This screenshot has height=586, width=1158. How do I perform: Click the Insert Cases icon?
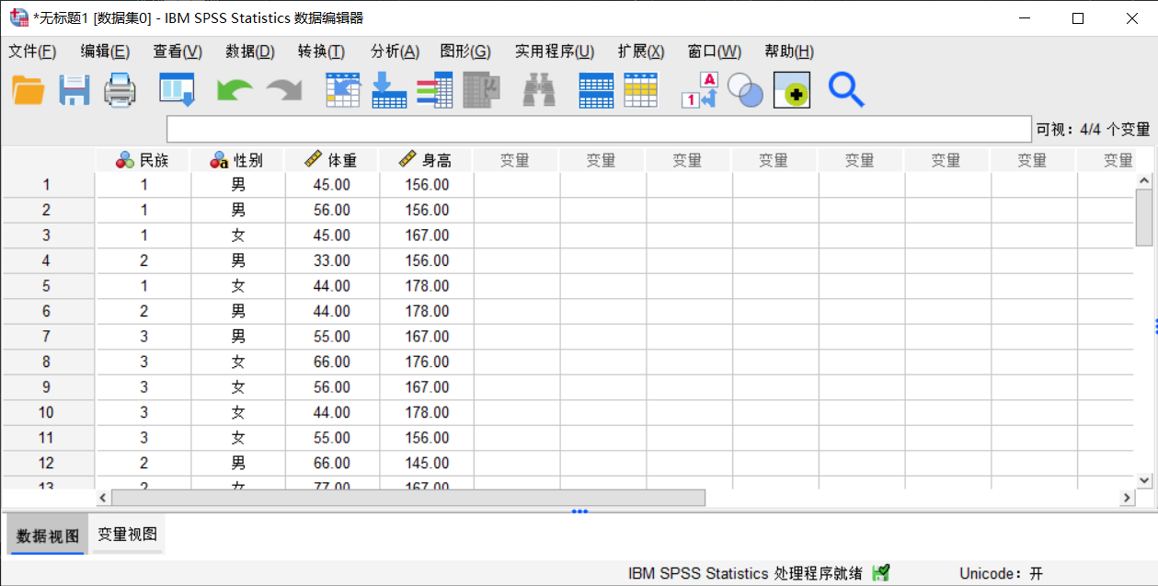point(595,89)
